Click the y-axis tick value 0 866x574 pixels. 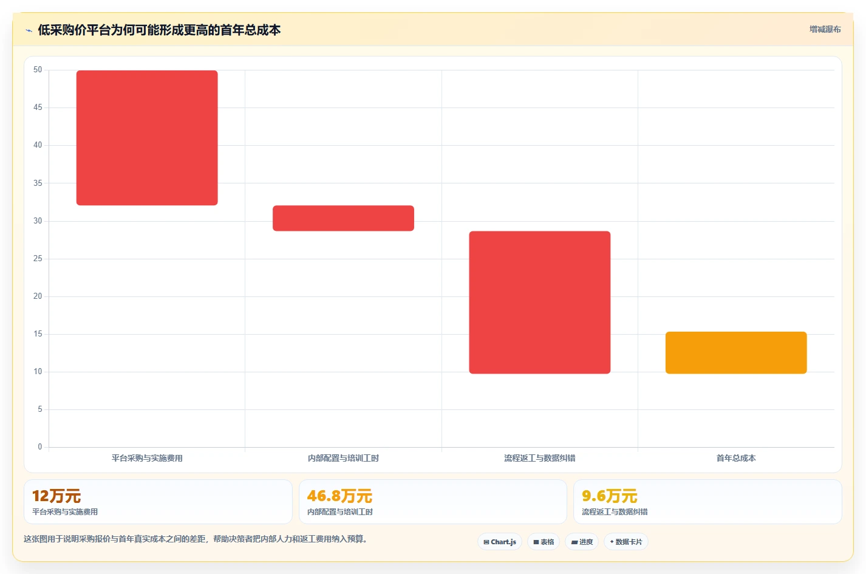(x=40, y=447)
